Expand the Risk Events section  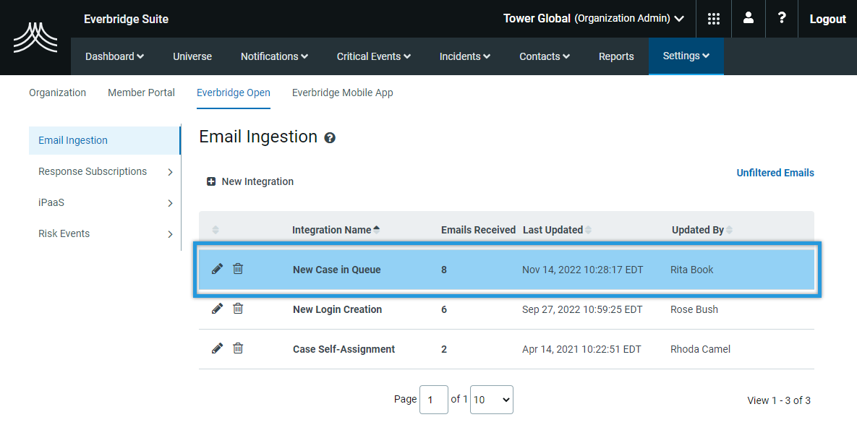pos(64,233)
